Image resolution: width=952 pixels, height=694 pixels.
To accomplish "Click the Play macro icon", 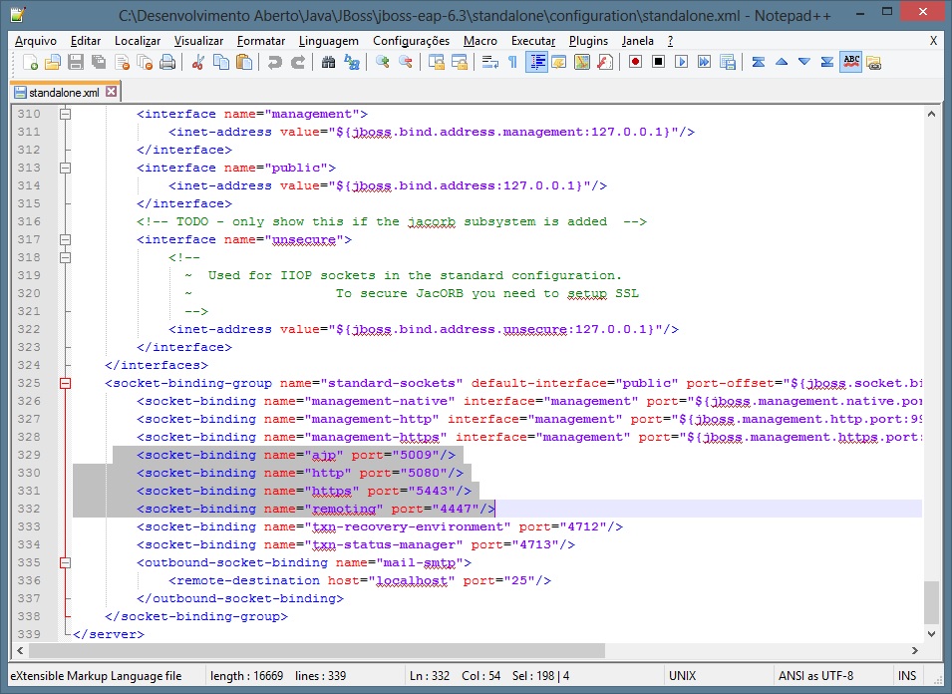I will [682, 62].
